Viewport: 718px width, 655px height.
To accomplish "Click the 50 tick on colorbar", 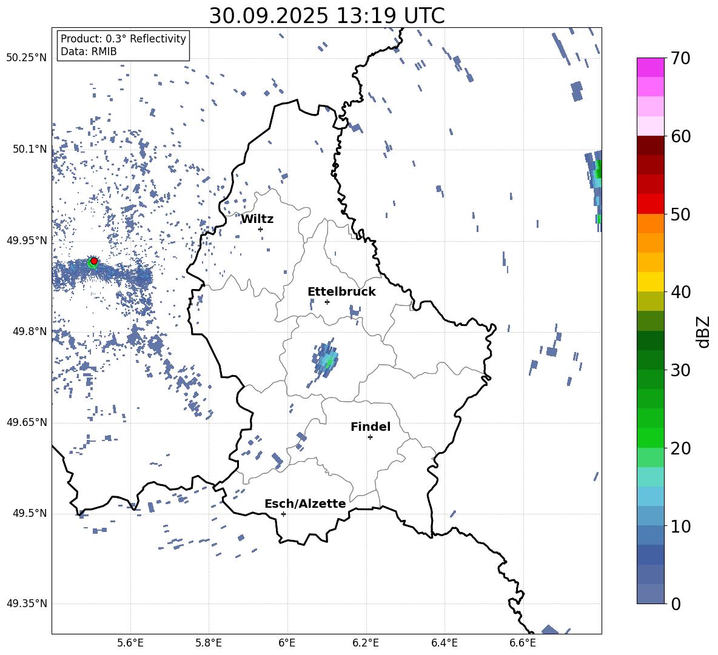I will tap(680, 214).
